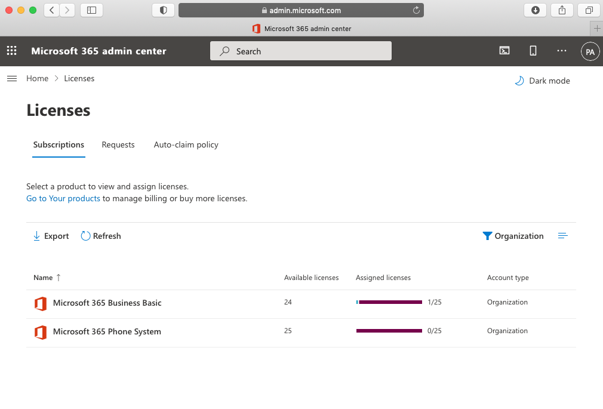Screen dimensions: 603x409
Task: Select the Subscriptions tab
Action: pyautogui.click(x=59, y=144)
